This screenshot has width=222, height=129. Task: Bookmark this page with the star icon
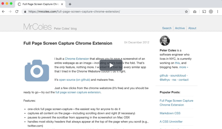pos(186,11)
